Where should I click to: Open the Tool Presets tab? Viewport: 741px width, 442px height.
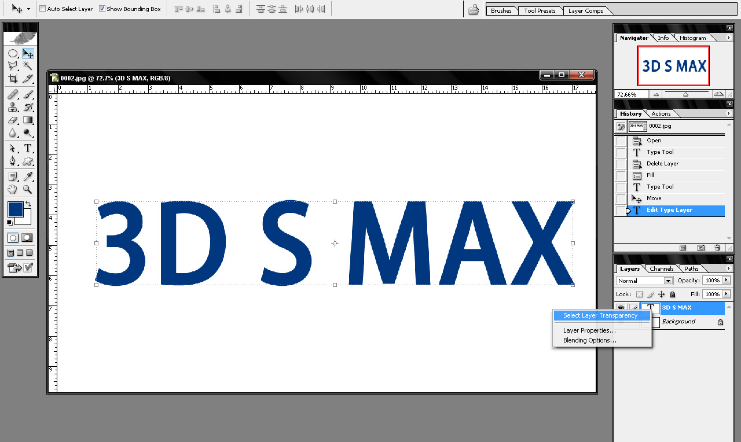tap(540, 10)
